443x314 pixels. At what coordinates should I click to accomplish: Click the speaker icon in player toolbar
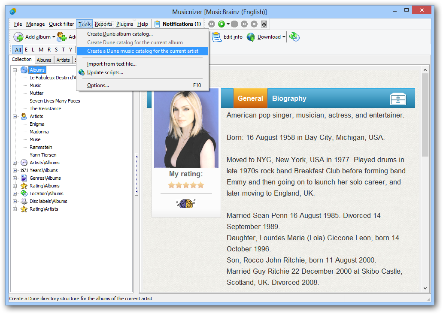tap(264, 24)
